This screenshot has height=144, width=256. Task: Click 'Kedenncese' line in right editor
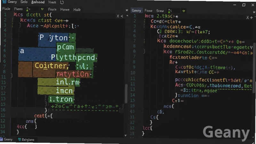pos(208,47)
